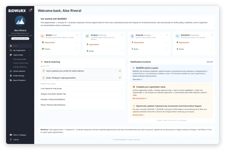
Task: Go to Home in the sidebar
Action: [x=20, y=46]
